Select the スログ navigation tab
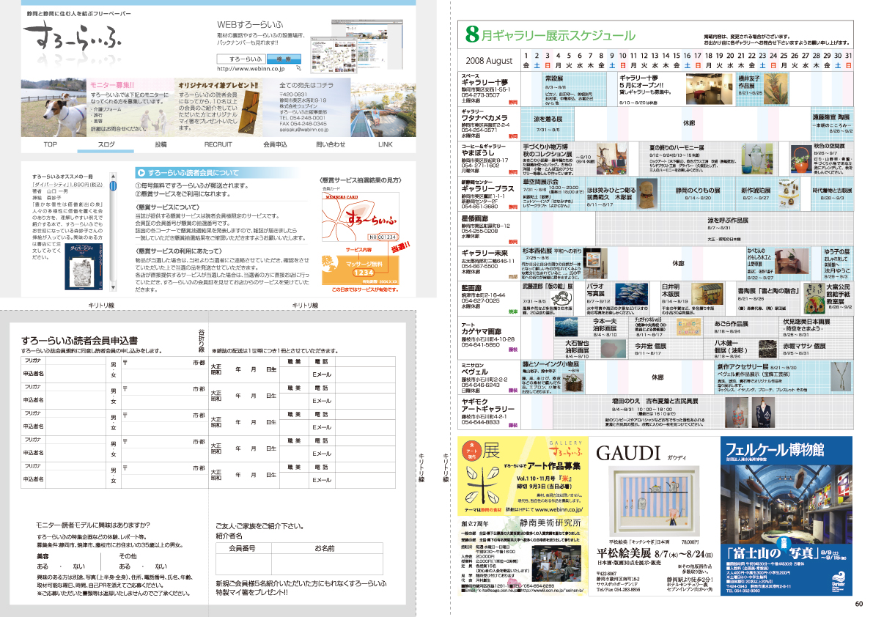 pos(106,144)
